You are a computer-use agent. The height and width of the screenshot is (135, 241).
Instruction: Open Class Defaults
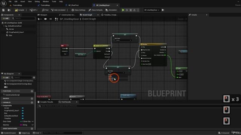click(x=95, y=10)
